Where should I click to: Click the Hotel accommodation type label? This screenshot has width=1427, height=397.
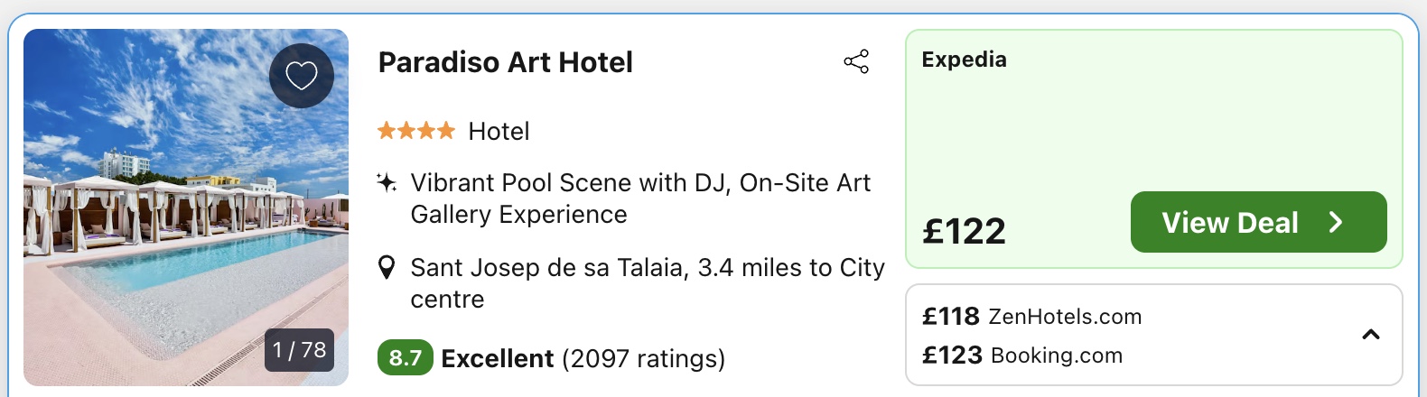499,132
